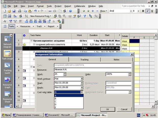
Task: Click the AutoFilter funnel icon
Action: click(85, 16)
